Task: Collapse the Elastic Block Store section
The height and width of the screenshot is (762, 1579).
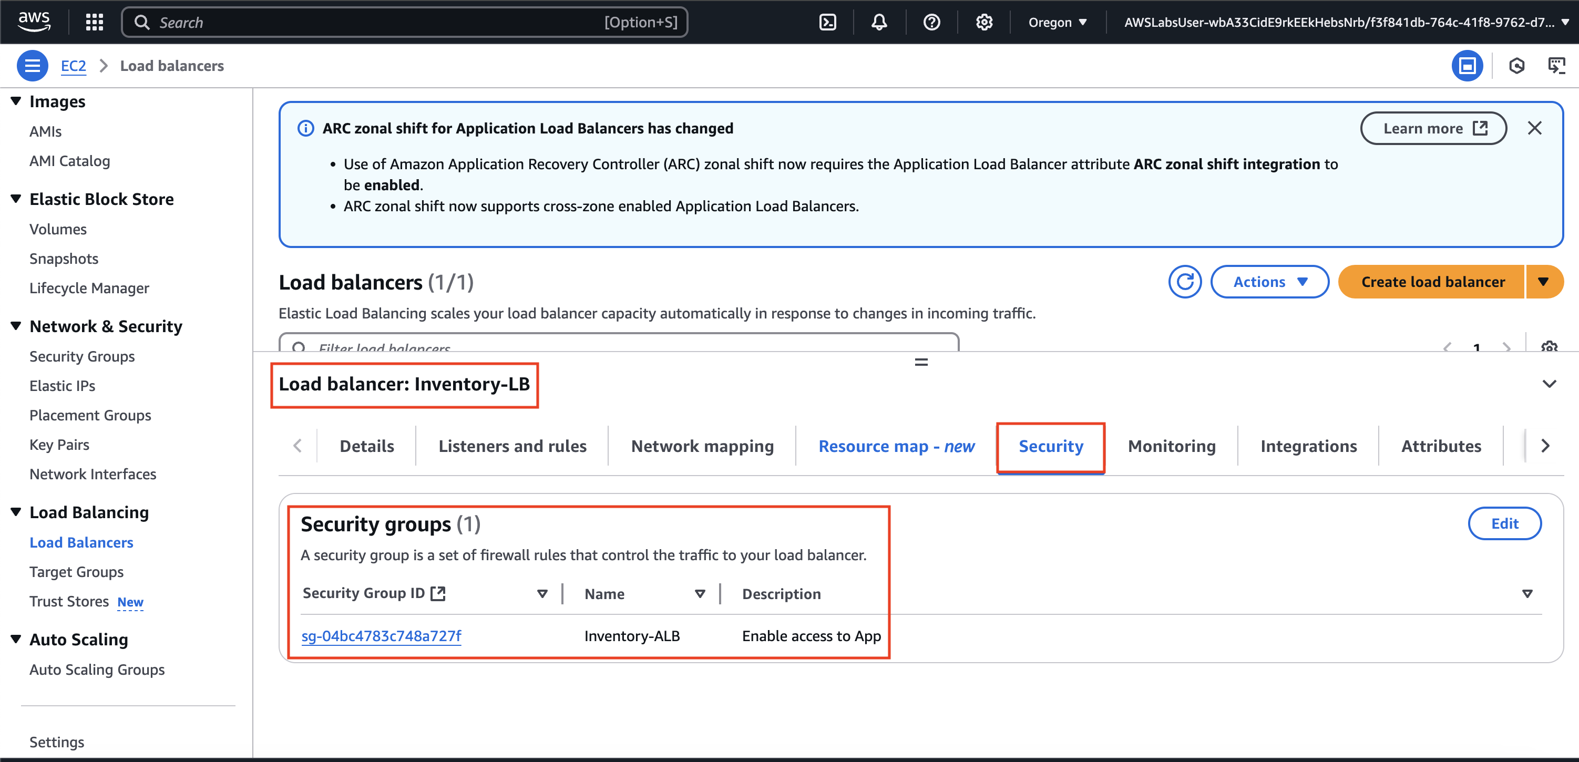Action: [16, 199]
